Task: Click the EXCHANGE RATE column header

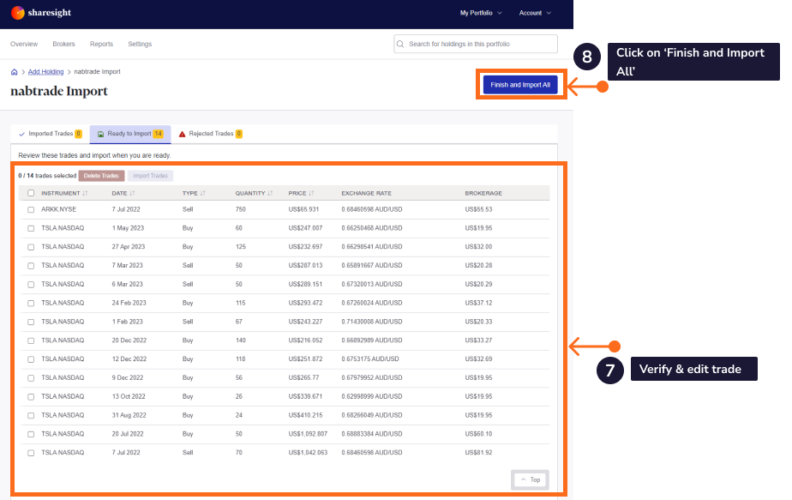Action: (366, 193)
